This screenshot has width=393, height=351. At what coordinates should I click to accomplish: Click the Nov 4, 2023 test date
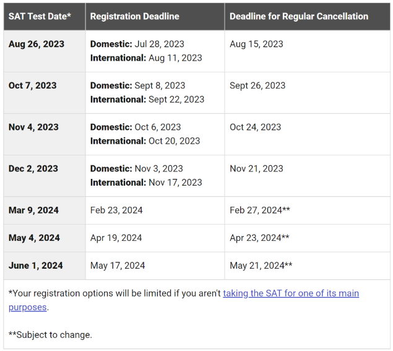tap(33, 127)
